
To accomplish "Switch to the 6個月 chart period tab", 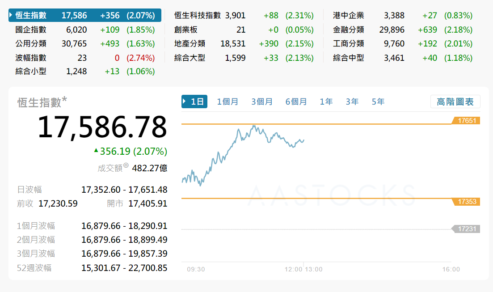I will (296, 102).
